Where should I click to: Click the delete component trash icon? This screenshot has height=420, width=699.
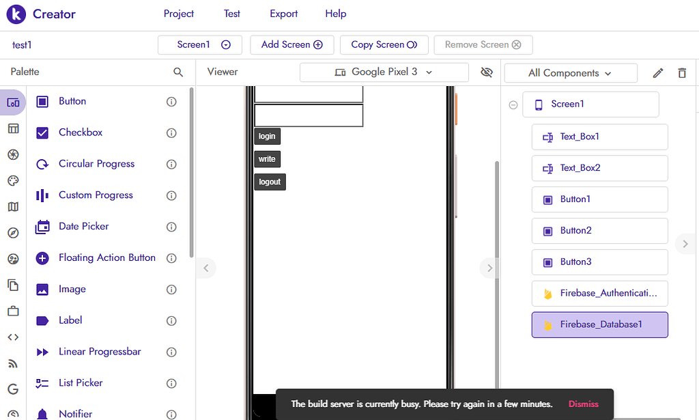click(x=682, y=72)
